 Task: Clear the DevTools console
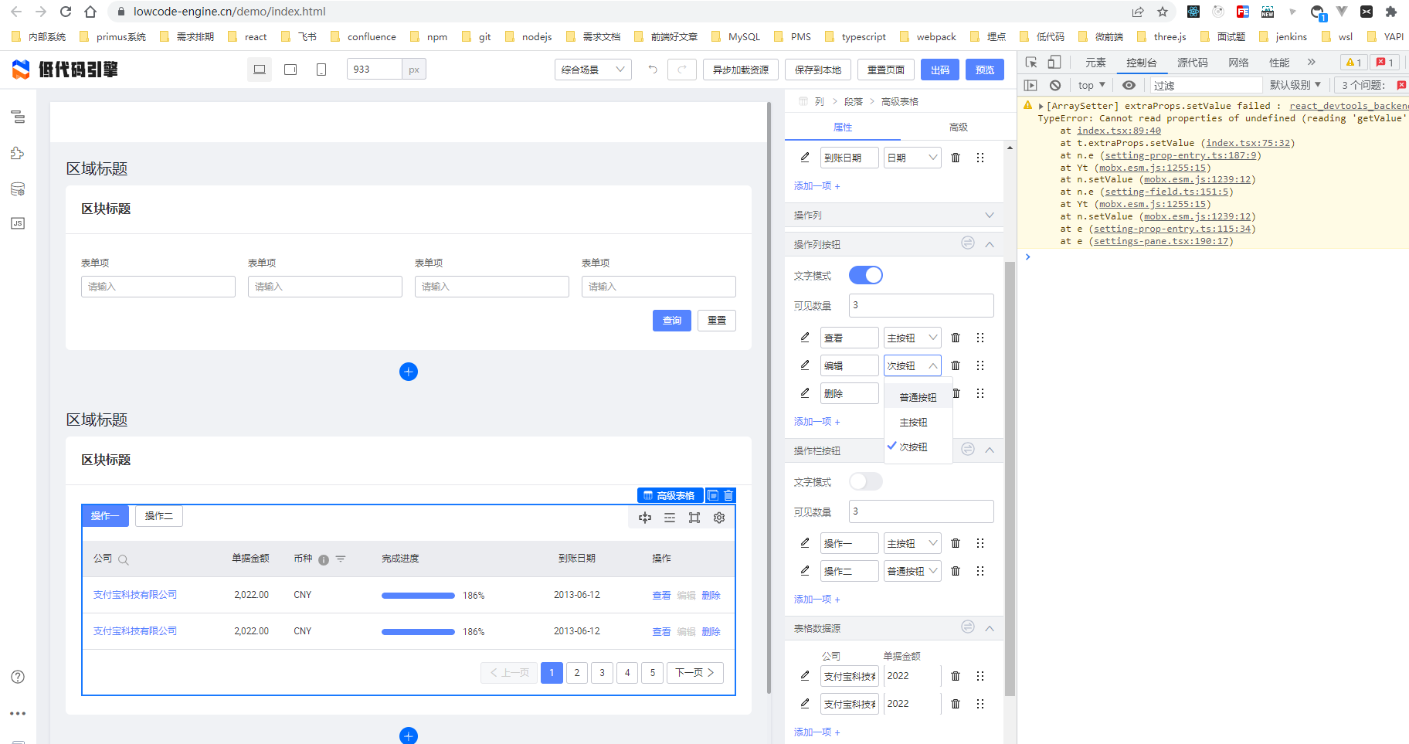pos(1055,85)
